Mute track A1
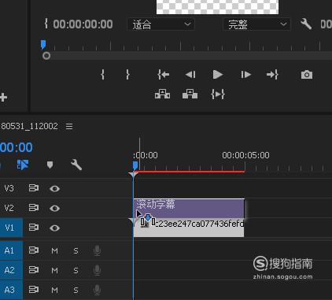 [x=54, y=251]
